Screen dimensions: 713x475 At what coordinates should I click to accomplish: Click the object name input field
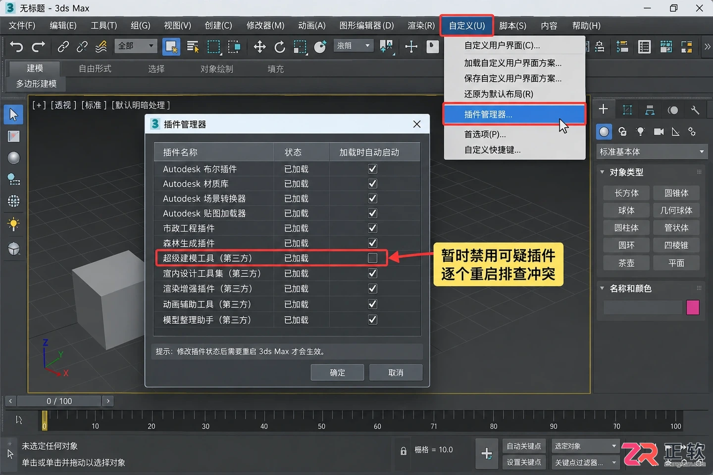tap(643, 307)
